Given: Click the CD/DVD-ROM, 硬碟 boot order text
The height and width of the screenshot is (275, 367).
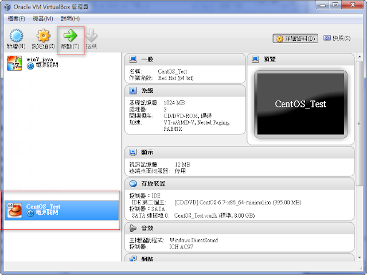Looking at the screenshot, I should [188, 116].
